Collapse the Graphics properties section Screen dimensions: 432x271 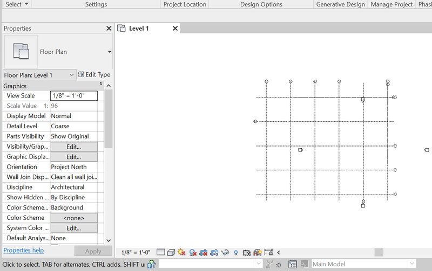point(100,85)
